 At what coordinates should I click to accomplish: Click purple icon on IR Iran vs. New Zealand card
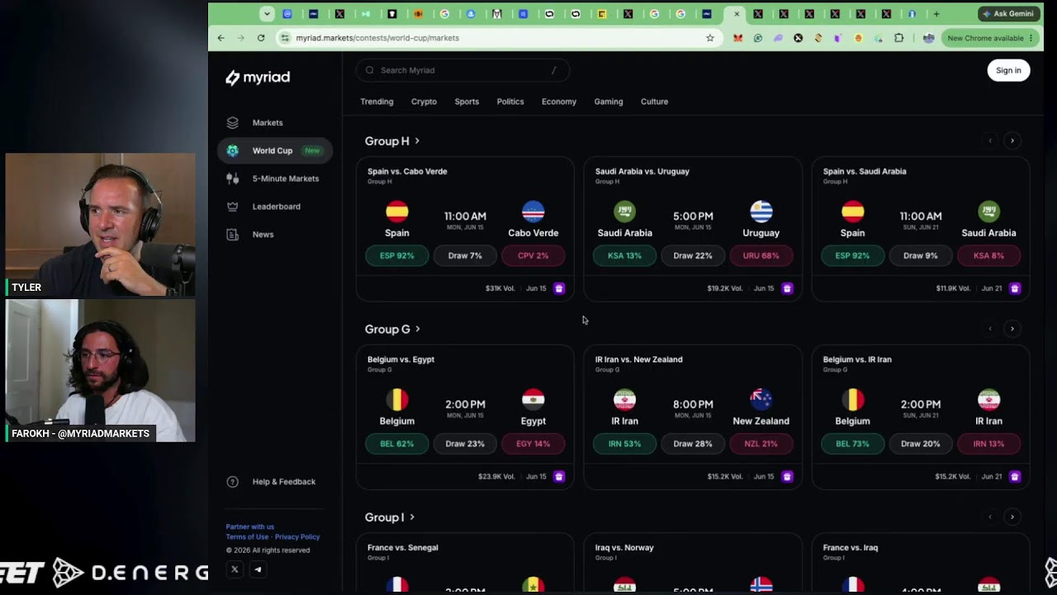click(x=787, y=477)
